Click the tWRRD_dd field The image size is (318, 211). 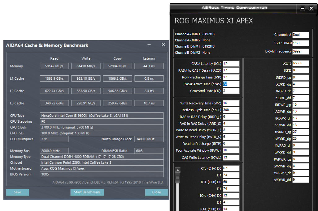(x=301, y=152)
